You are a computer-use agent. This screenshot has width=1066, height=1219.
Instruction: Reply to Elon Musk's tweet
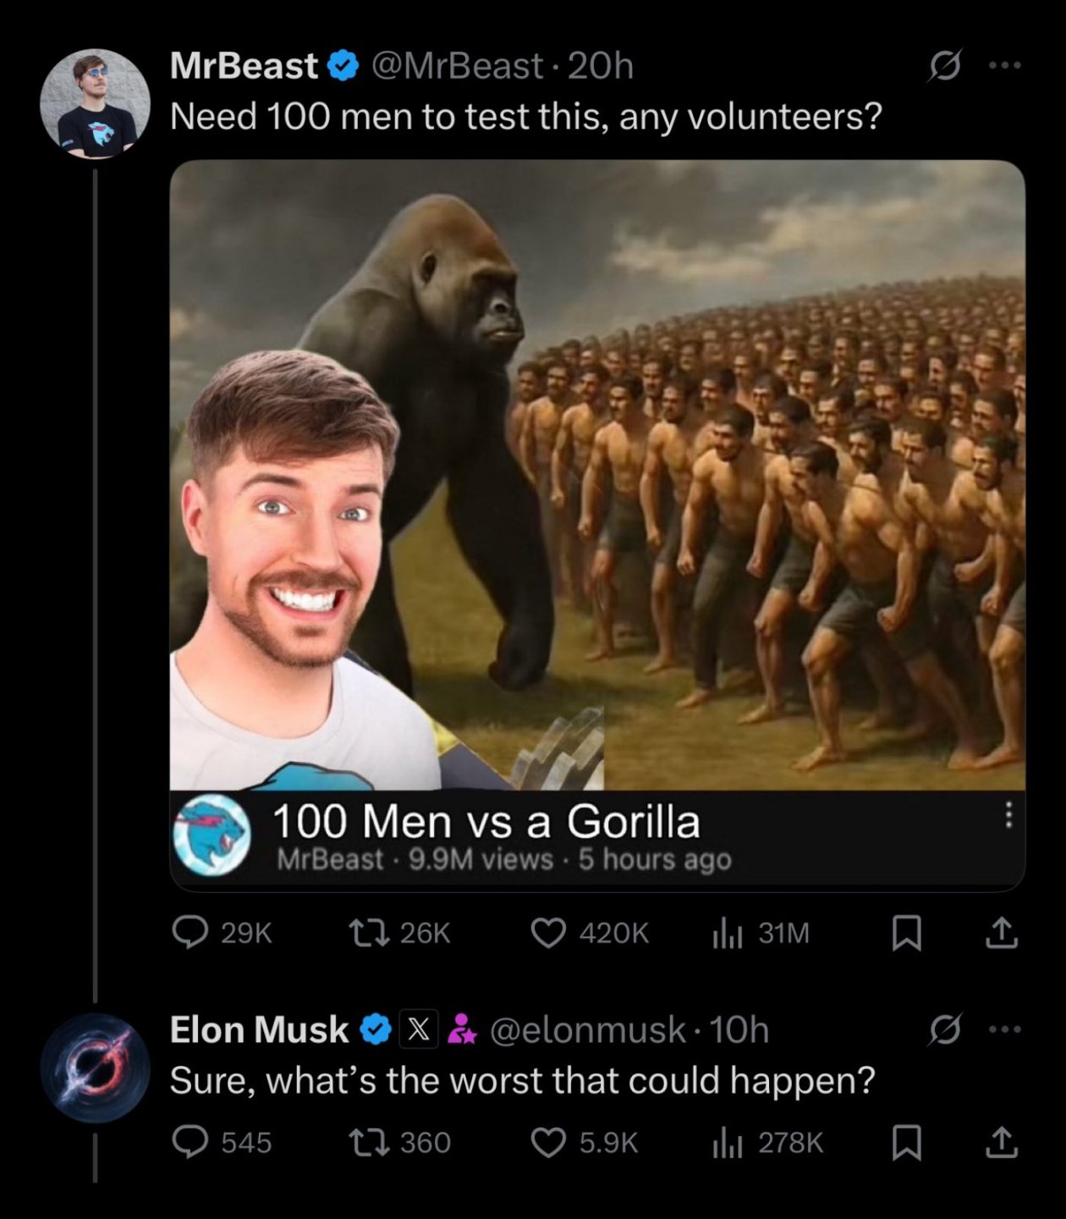[190, 1142]
